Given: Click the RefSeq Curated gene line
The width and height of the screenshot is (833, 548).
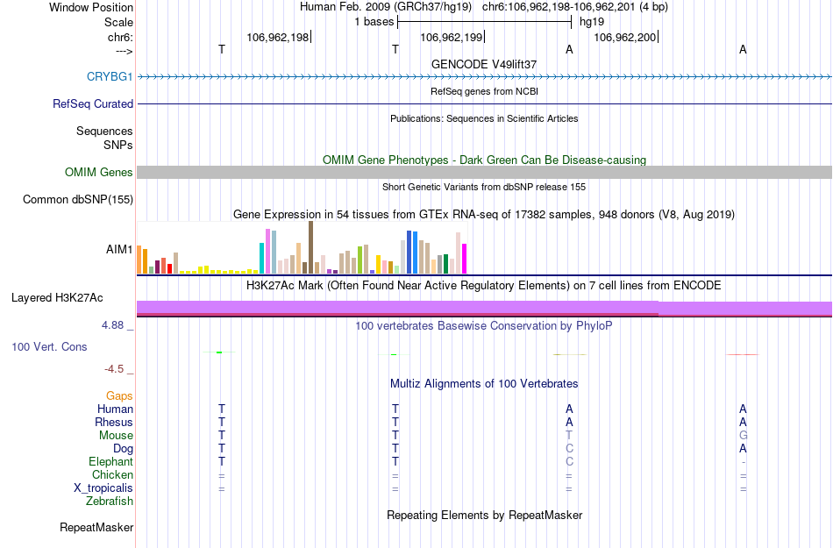Looking at the screenshot, I should [484, 103].
